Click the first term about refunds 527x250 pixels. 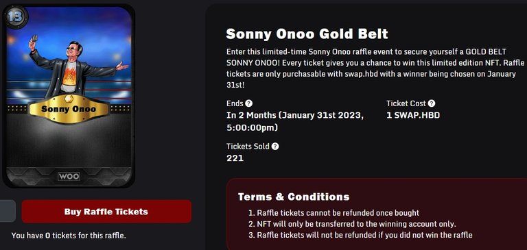click(333, 213)
